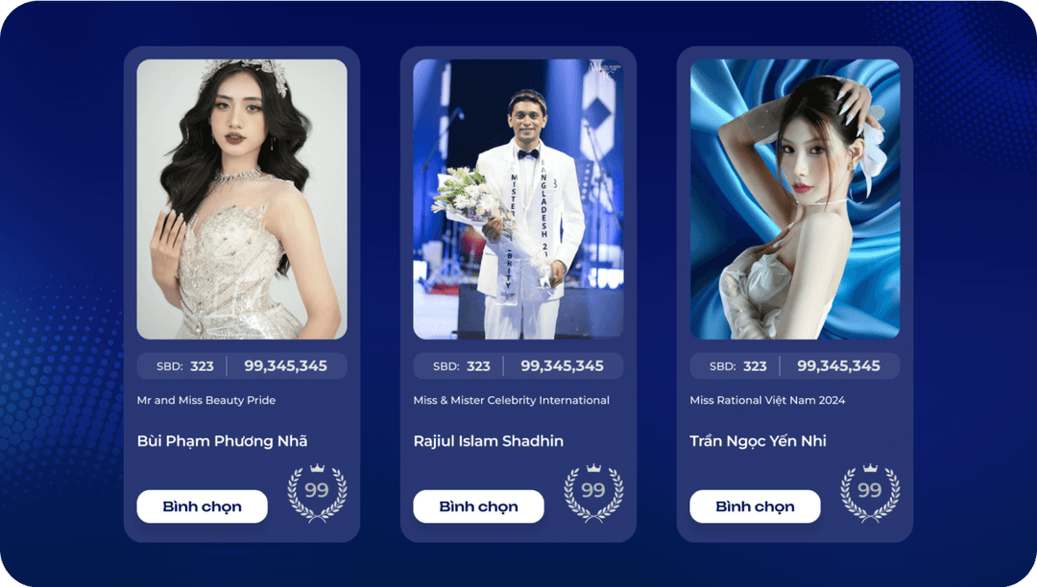This screenshot has height=587, width=1037.
Task: Click the vote count 99,345,345 on the middle card
Action: coord(562,365)
